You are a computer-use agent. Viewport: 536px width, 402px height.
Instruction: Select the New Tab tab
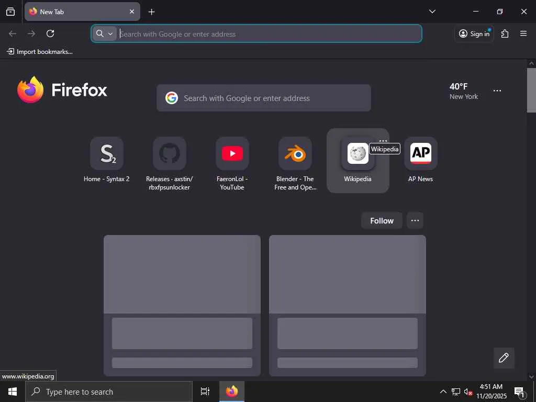click(x=82, y=12)
